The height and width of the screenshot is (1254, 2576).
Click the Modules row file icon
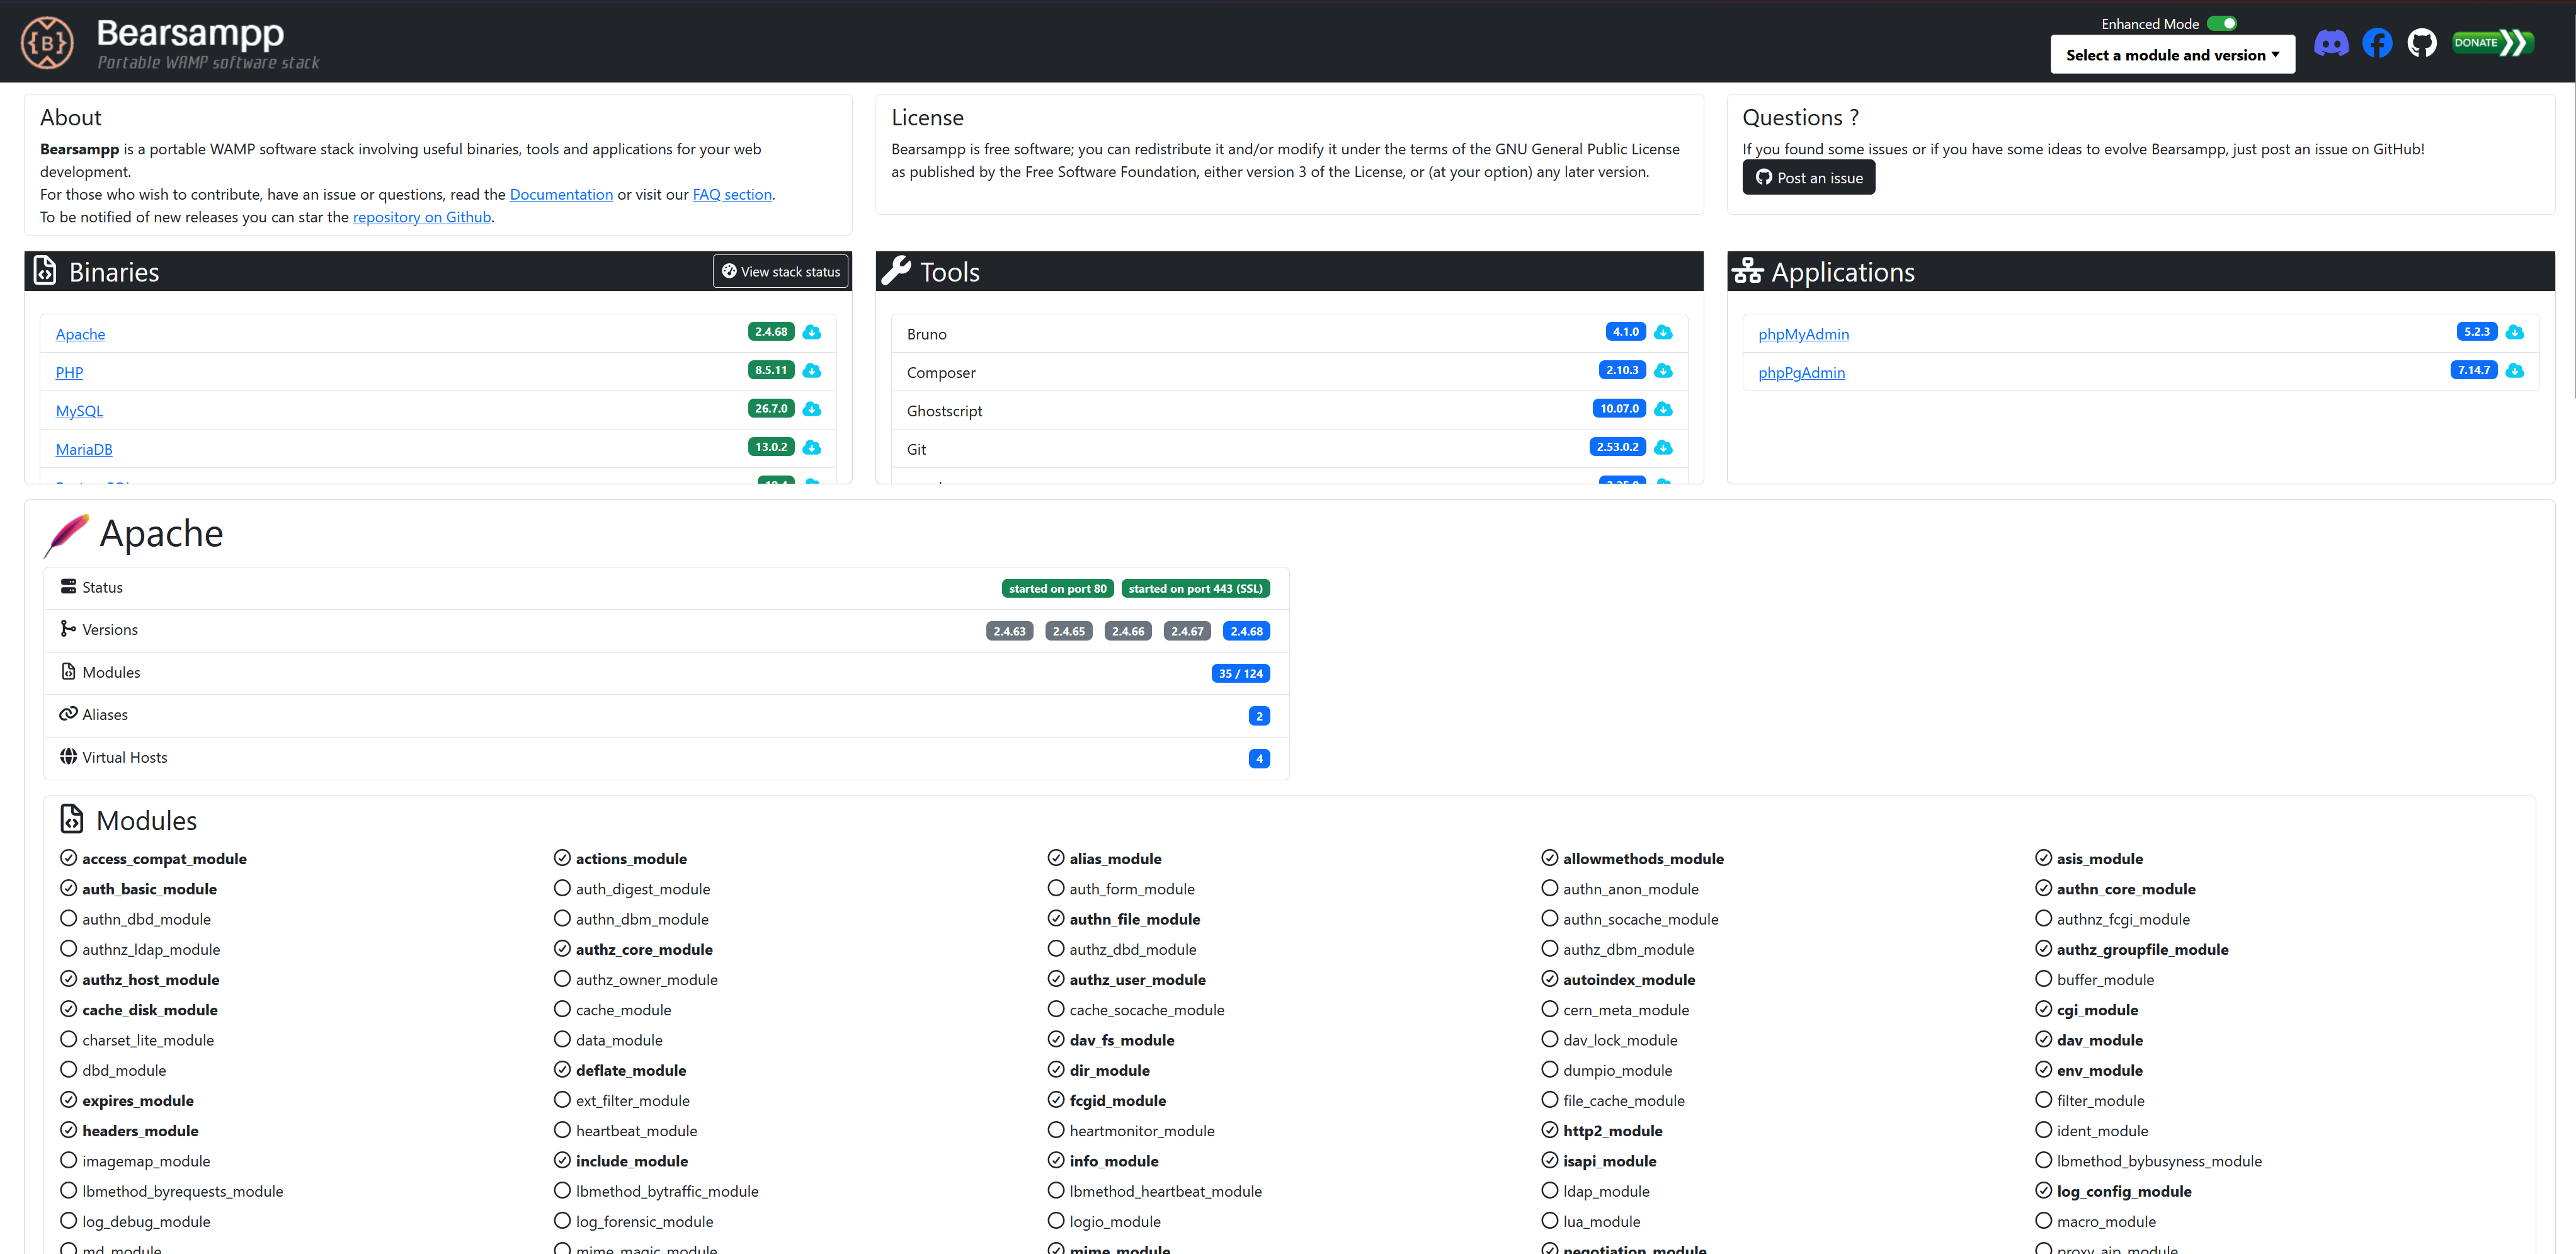(x=68, y=671)
